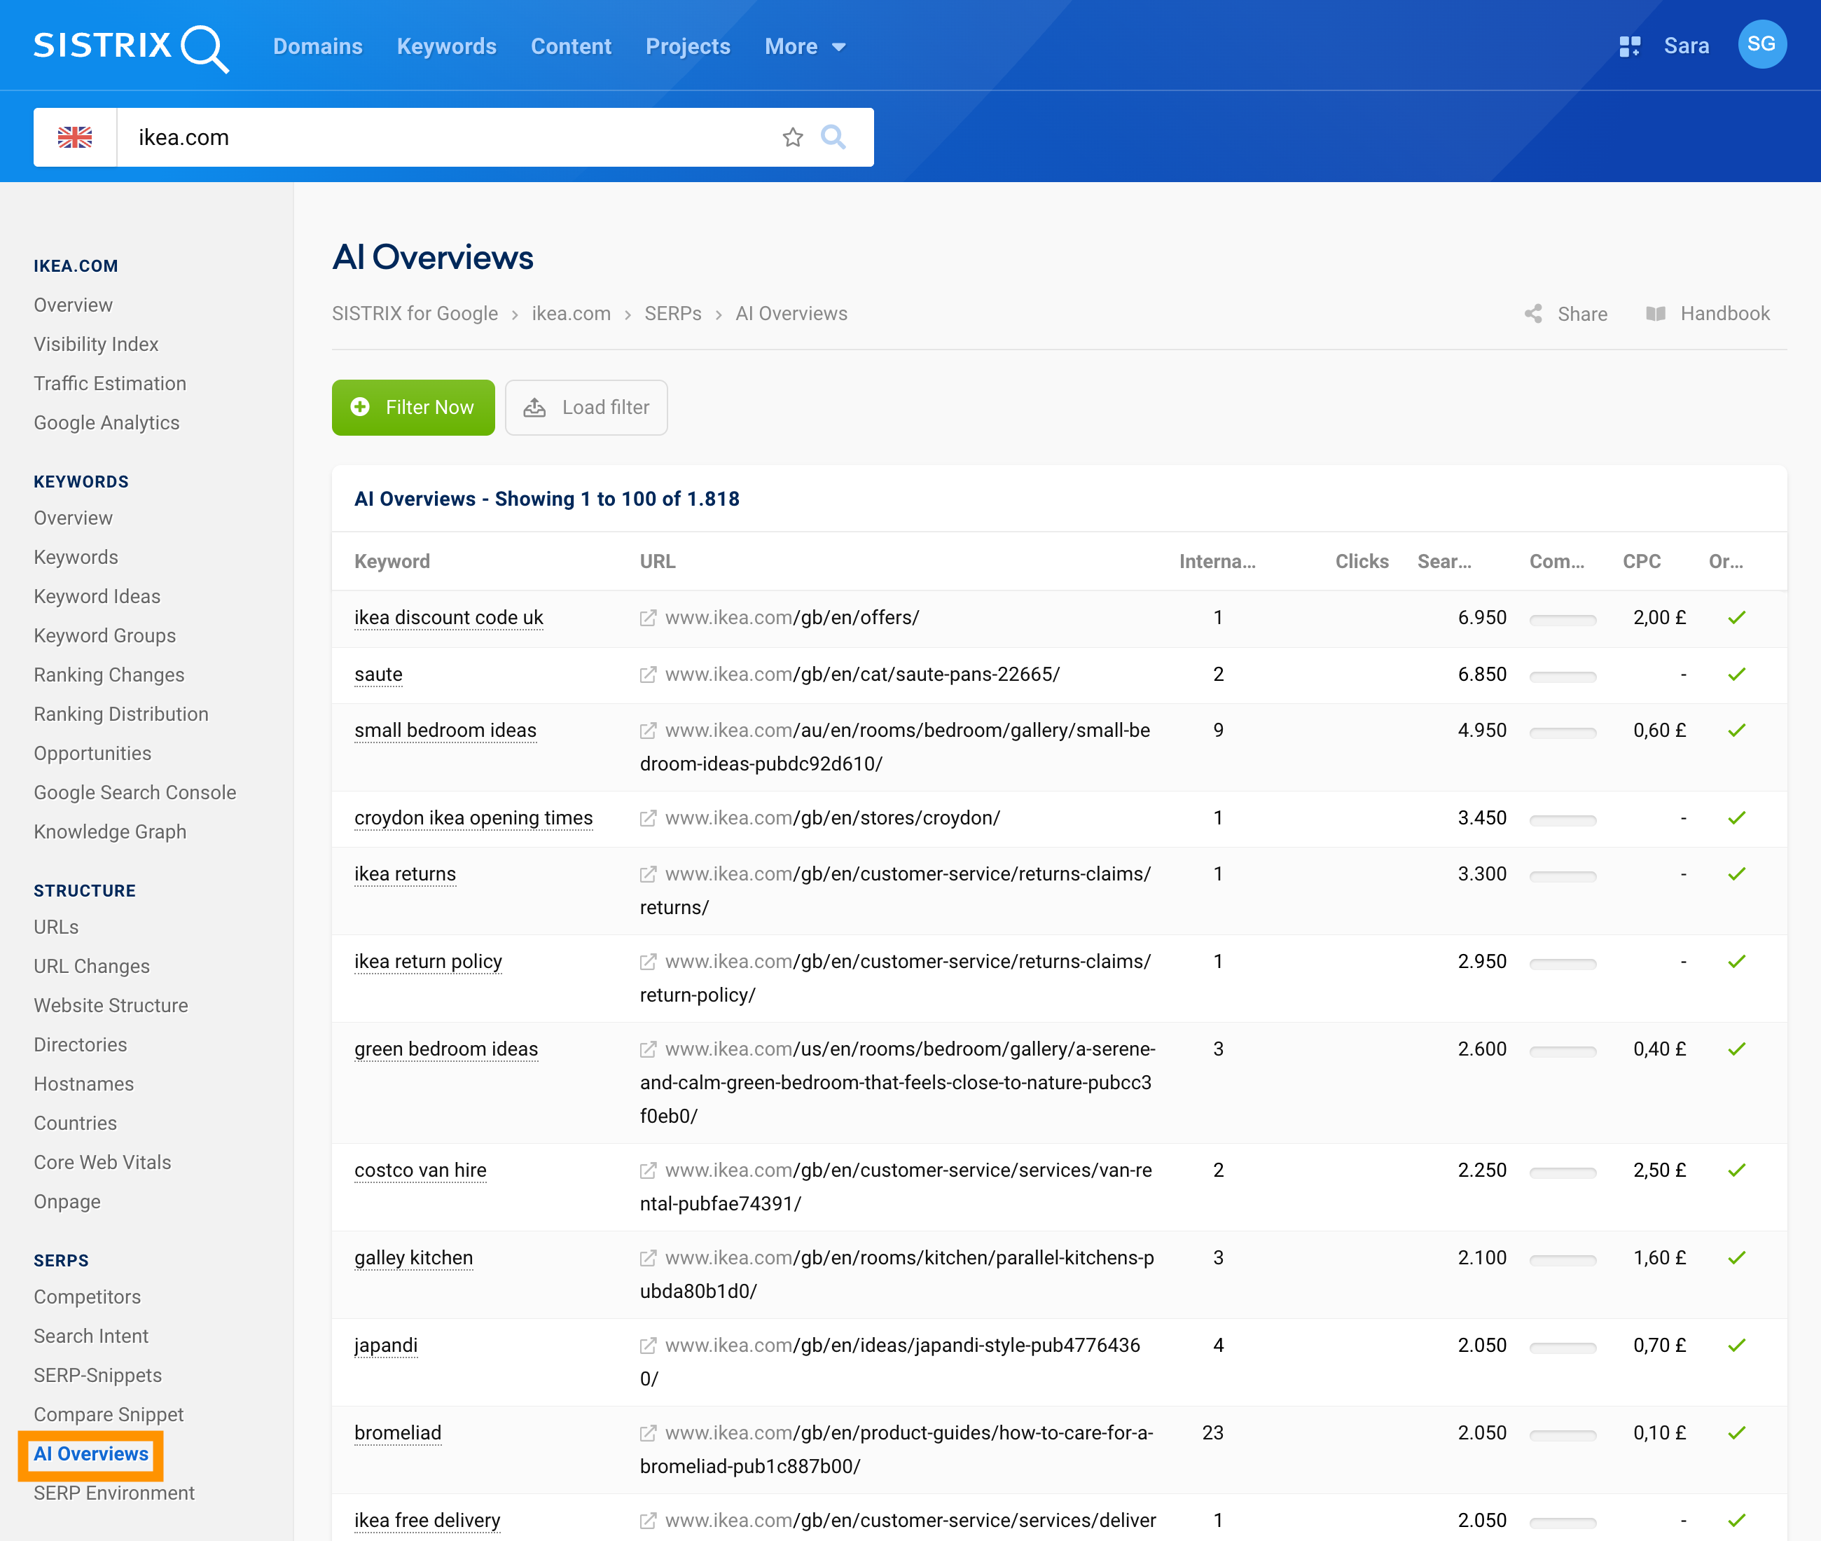This screenshot has width=1821, height=1541.
Task: Open Knowledge Graph in sidebar
Action: [x=110, y=831]
